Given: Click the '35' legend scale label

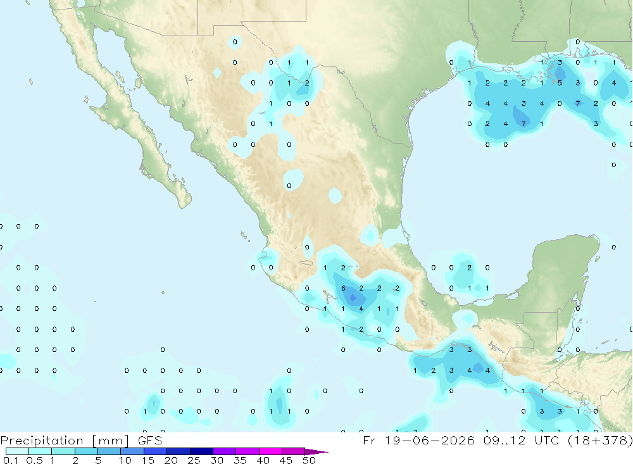Looking at the screenshot, I should (240, 460).
